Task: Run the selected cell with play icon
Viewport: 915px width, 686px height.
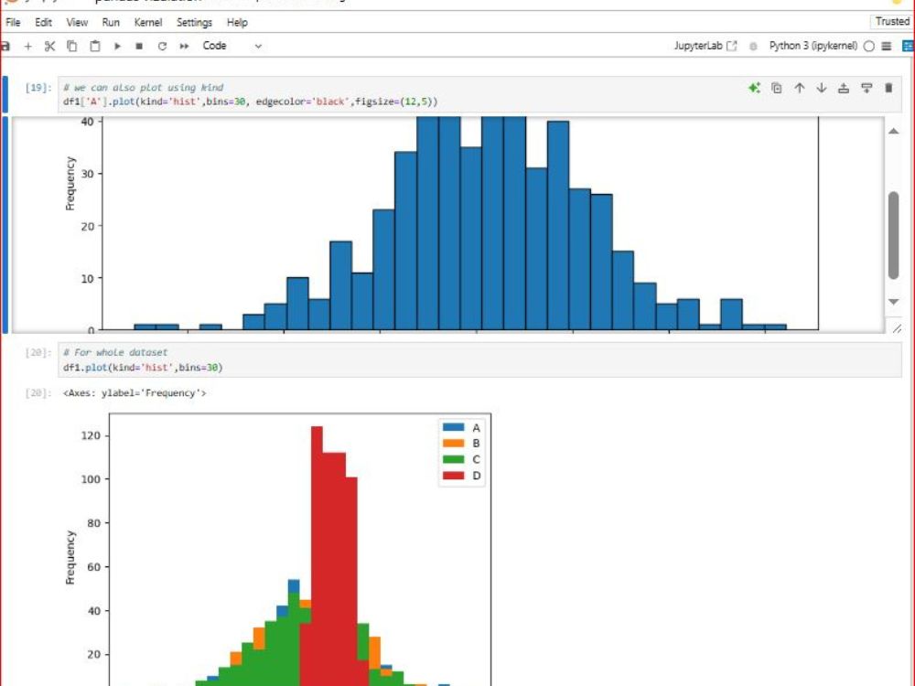Action: (117, 46)
